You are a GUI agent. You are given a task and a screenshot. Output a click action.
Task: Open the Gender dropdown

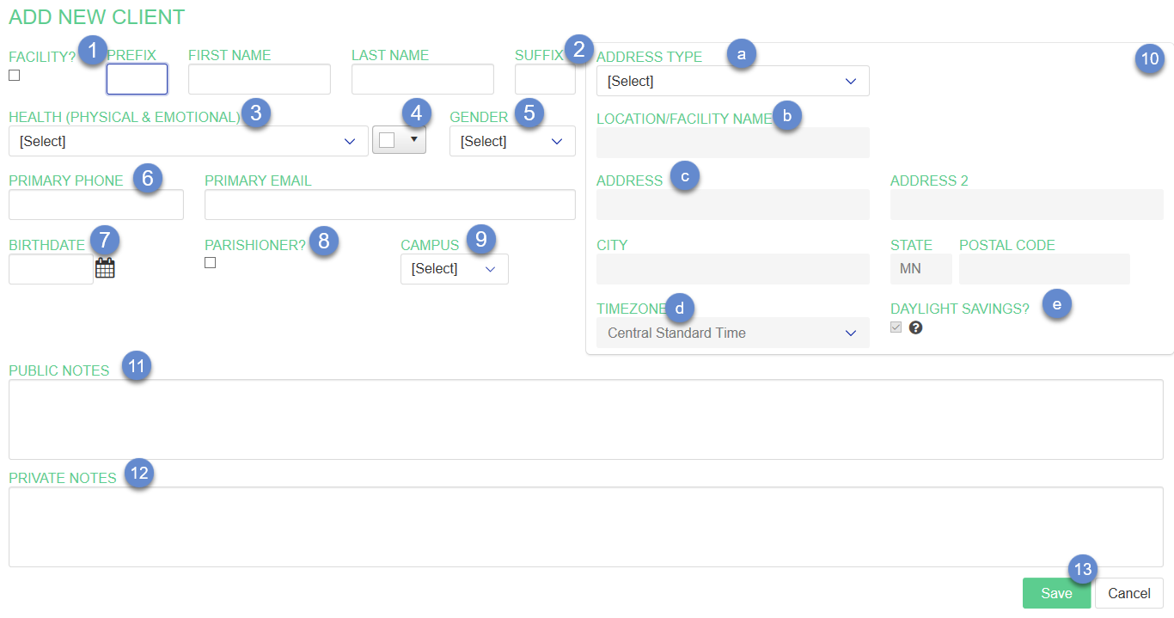click(x=511, y=141)
